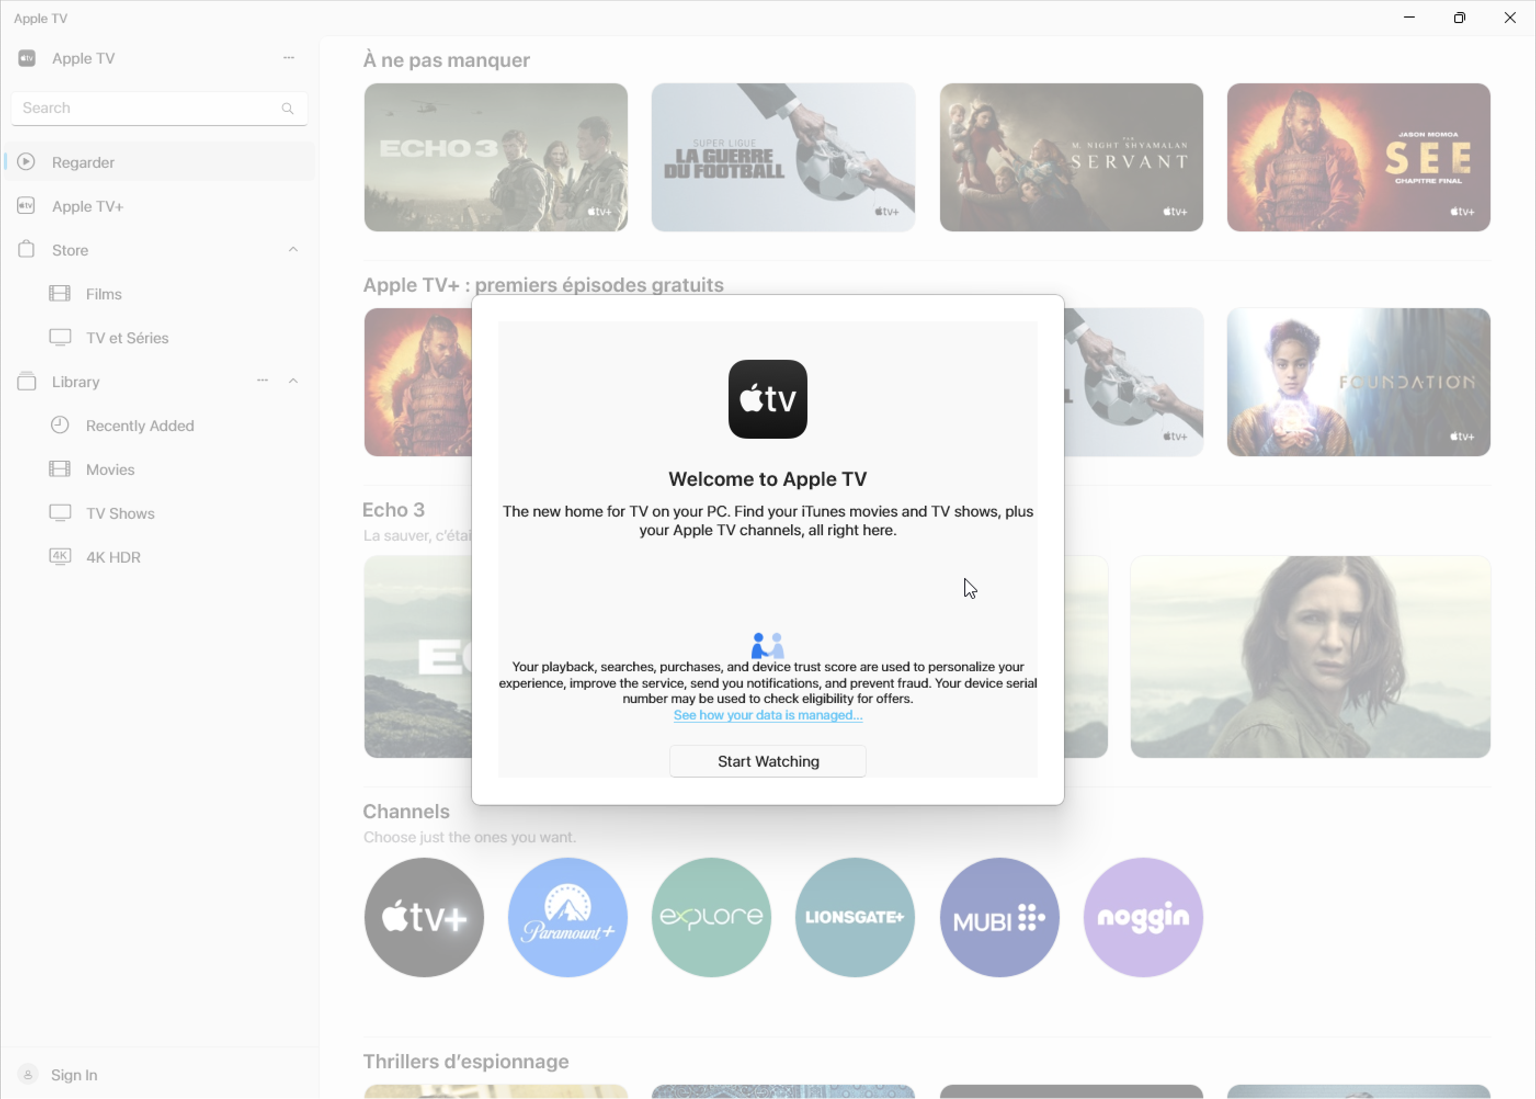This screenshot has height=1099, width=1536.
Task: Open the Echo 3 featured thumbnail
Action: pos(496,158)
